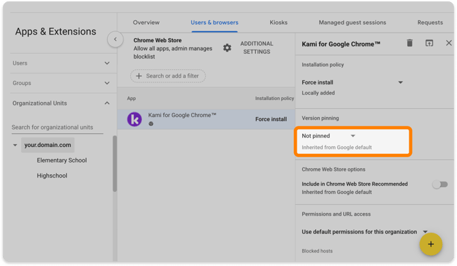Go to Managed guest sessions tab
This screenshot has width=457, height=266.
click(352, 22)
